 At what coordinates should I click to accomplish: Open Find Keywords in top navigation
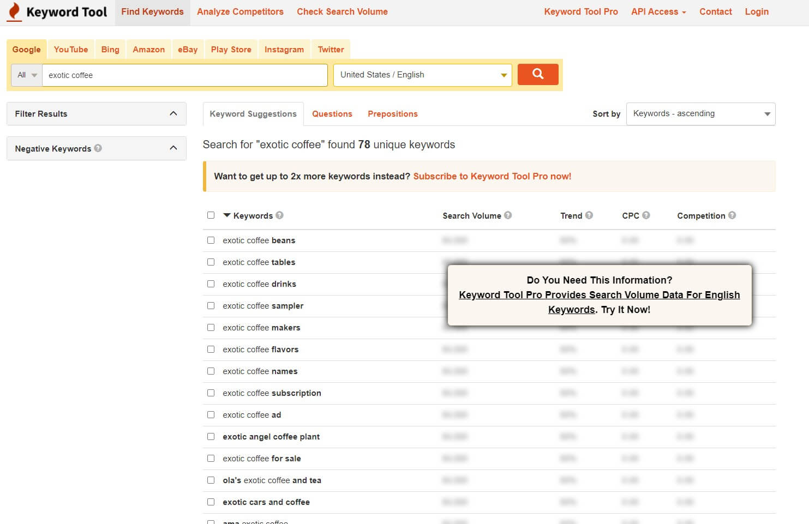152,12
